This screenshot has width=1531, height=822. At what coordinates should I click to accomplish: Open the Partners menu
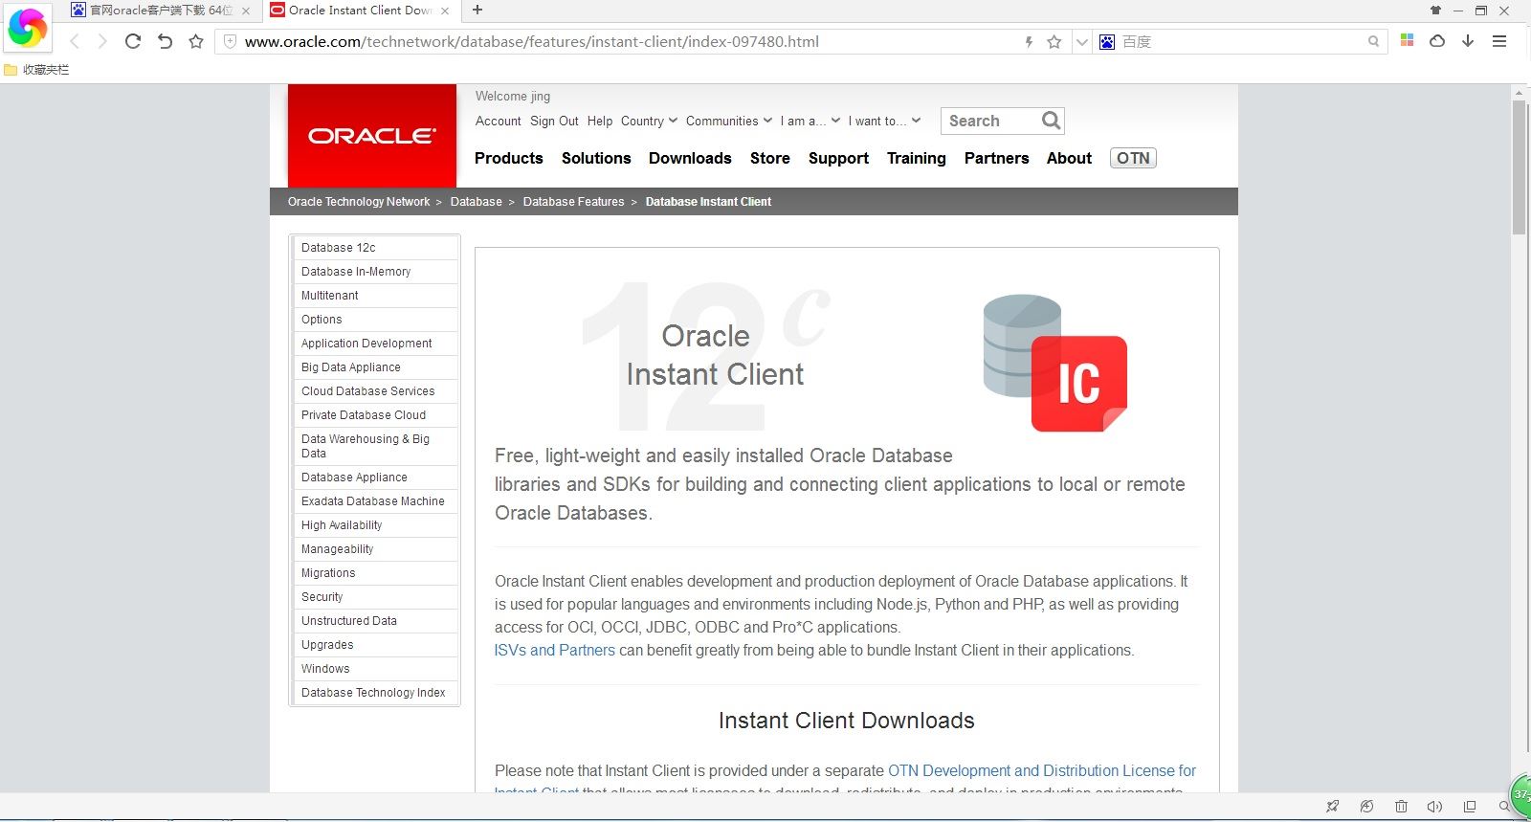click(x=996, y=158)
